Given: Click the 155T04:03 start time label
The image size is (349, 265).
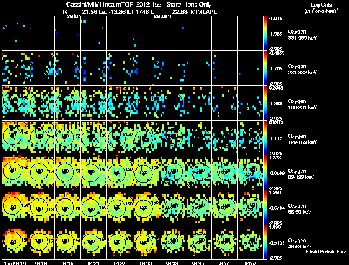Looking at the screenshot, I should [x=15, y=263].
